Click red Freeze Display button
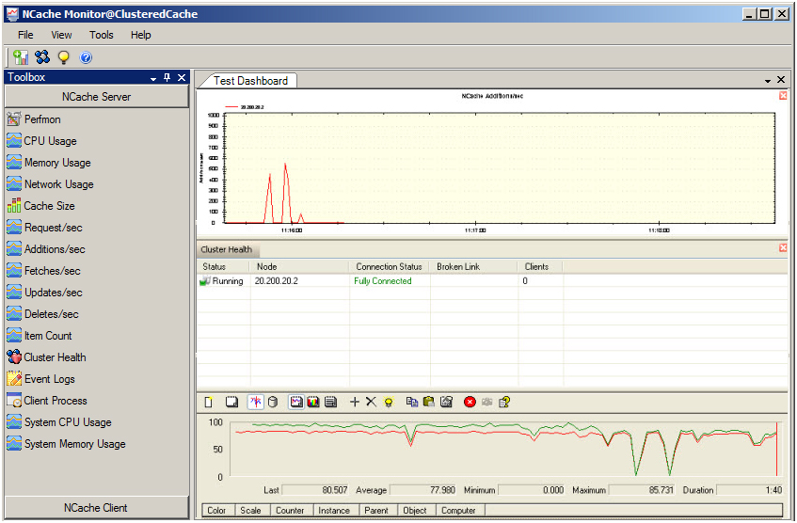797x523 pixels. click(x=470, y=403)
